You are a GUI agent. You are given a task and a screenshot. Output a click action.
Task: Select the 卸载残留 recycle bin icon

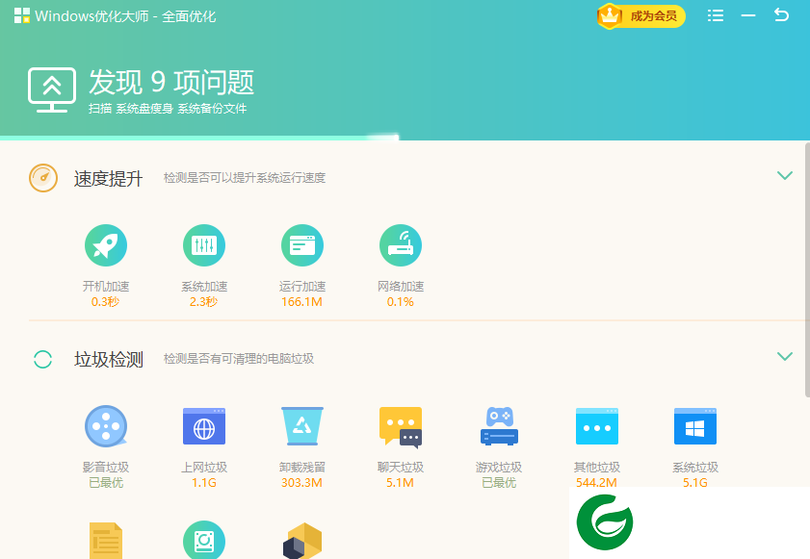(302, 426)
